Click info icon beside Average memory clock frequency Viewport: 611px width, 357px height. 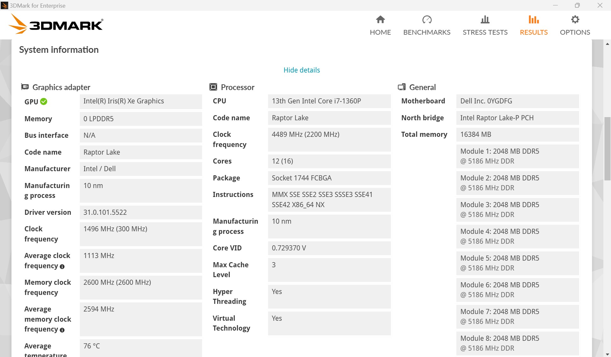62,330
